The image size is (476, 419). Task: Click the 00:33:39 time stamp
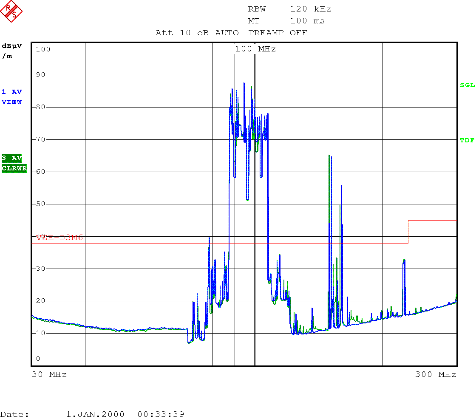pos(161,414)
